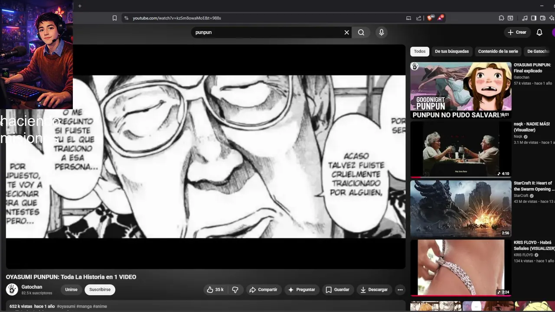Open the browser extensions puzzle icon
The width and height of the screenshot is (555, 312).
click(501, 18)
